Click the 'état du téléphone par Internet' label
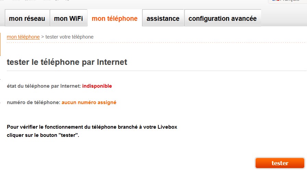The width and height of the screenshot is (307, 171). coord(44,86)
